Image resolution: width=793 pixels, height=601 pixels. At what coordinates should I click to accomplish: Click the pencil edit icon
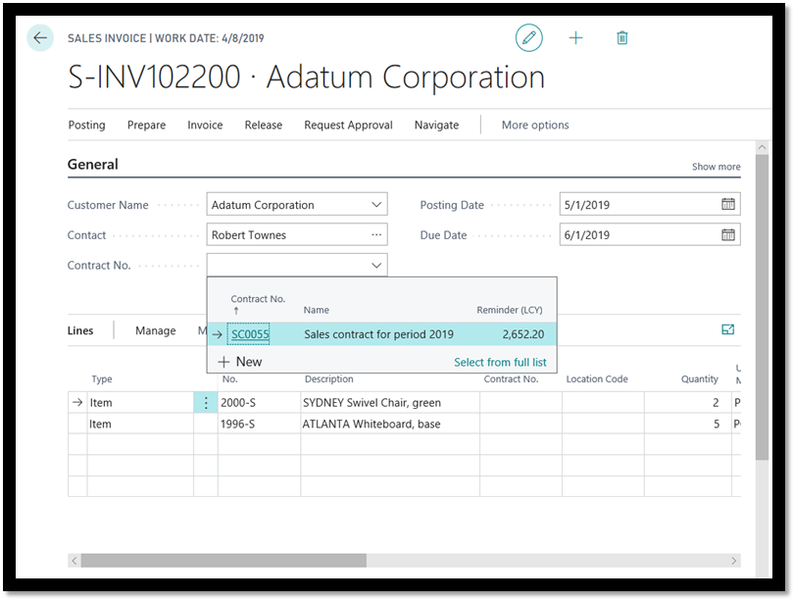coord(529,38)
